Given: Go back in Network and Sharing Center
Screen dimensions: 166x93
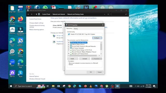Looking at the screenshot, I should point(28,14).
